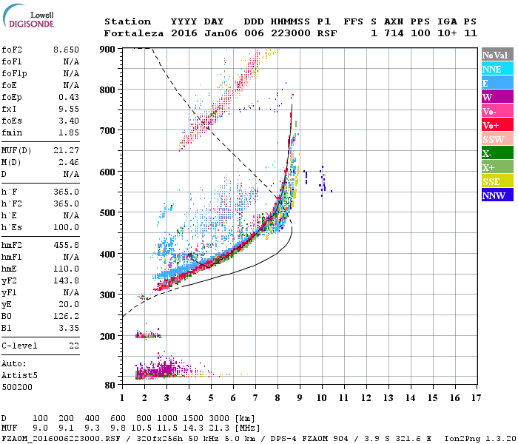Select the W purple legend swatch

[497, 97]
